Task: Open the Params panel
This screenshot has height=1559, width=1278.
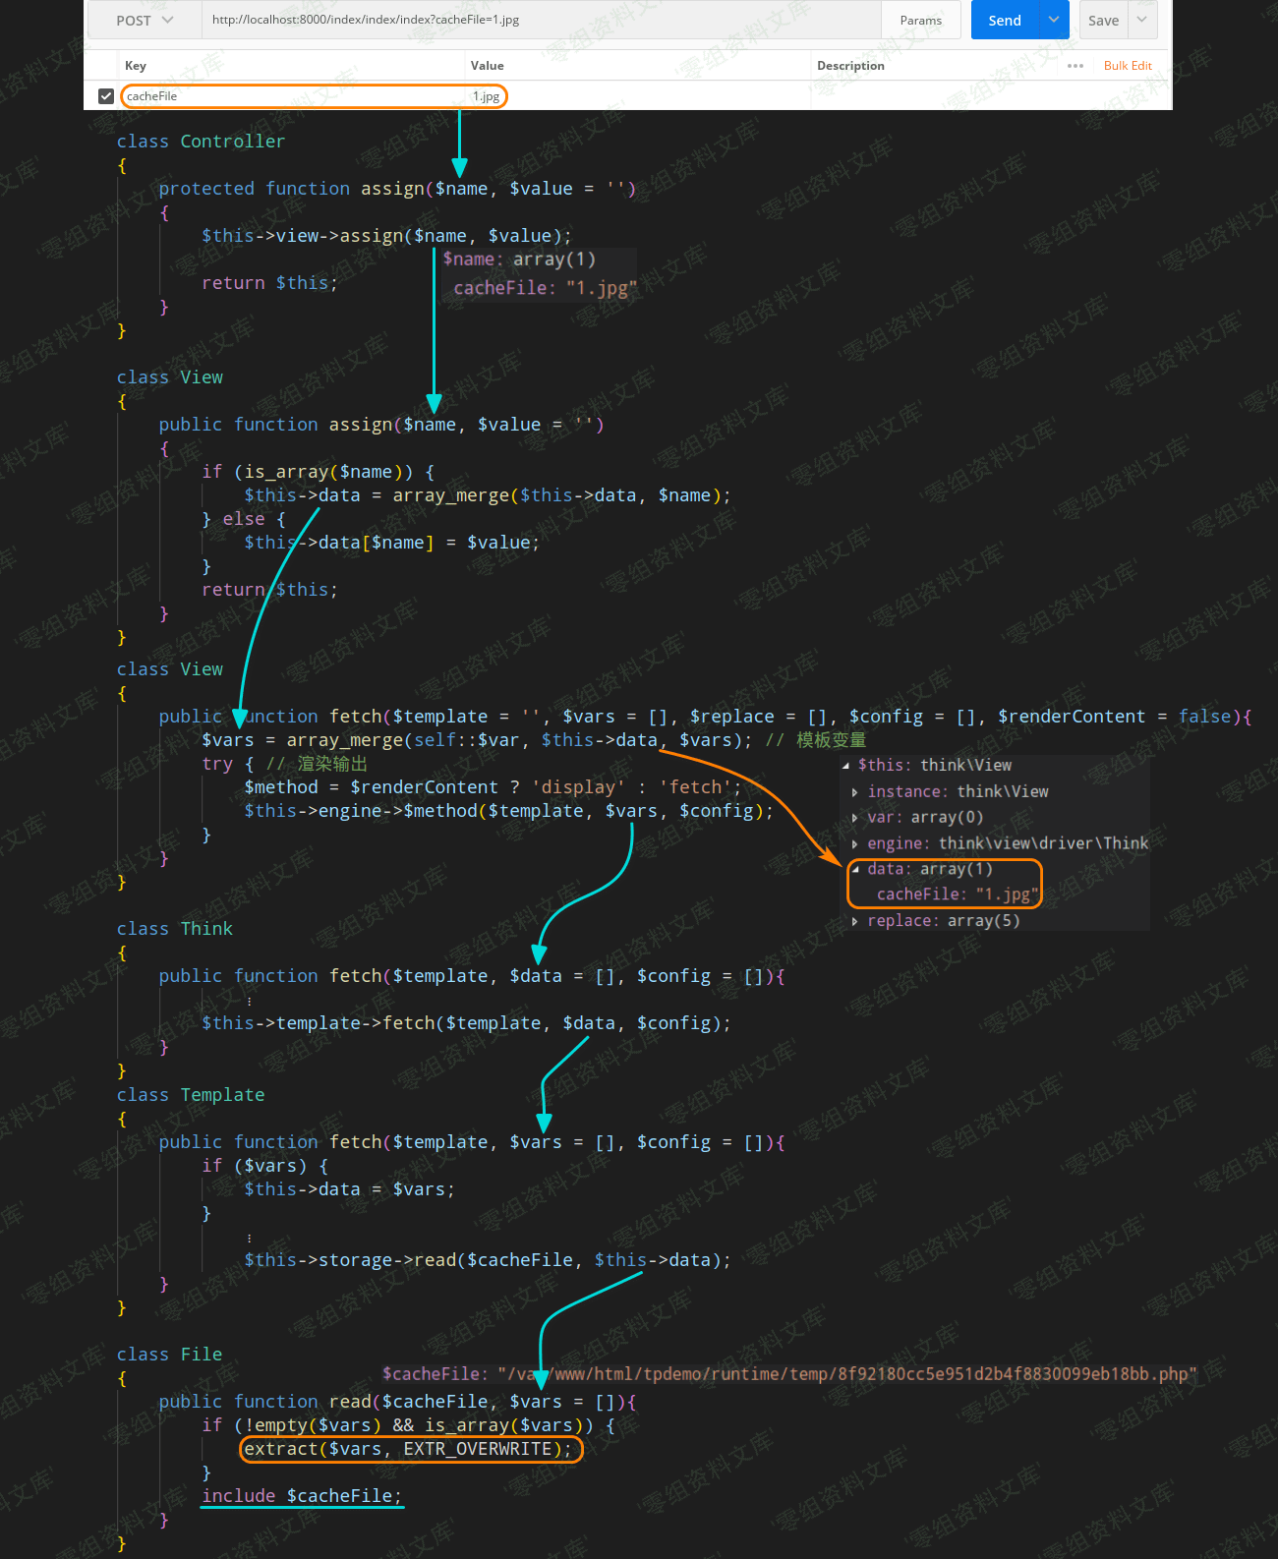Action: 920,20
